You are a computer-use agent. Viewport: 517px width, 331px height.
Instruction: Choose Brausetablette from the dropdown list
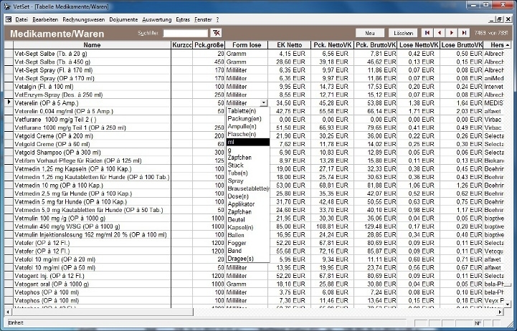248,188
